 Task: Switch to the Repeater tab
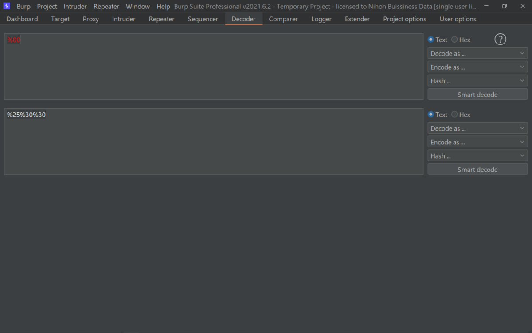[x=162, y=19]
